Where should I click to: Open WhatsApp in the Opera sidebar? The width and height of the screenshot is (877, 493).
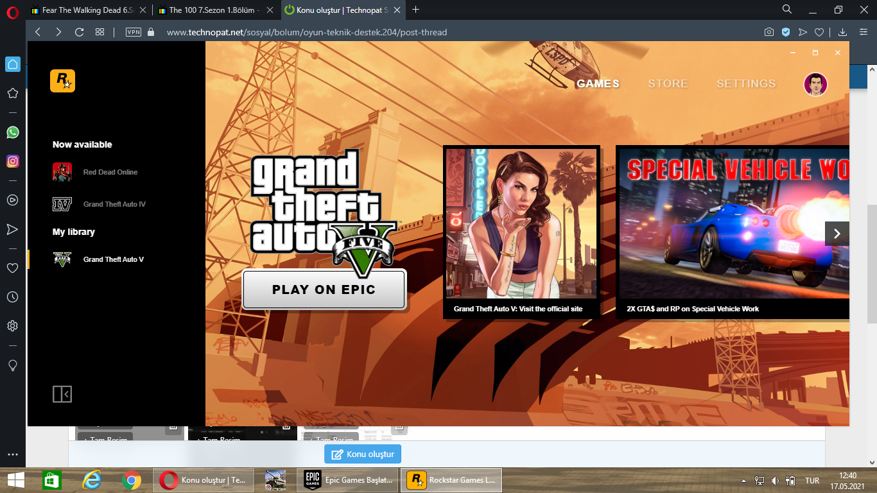tap(12, 132)
